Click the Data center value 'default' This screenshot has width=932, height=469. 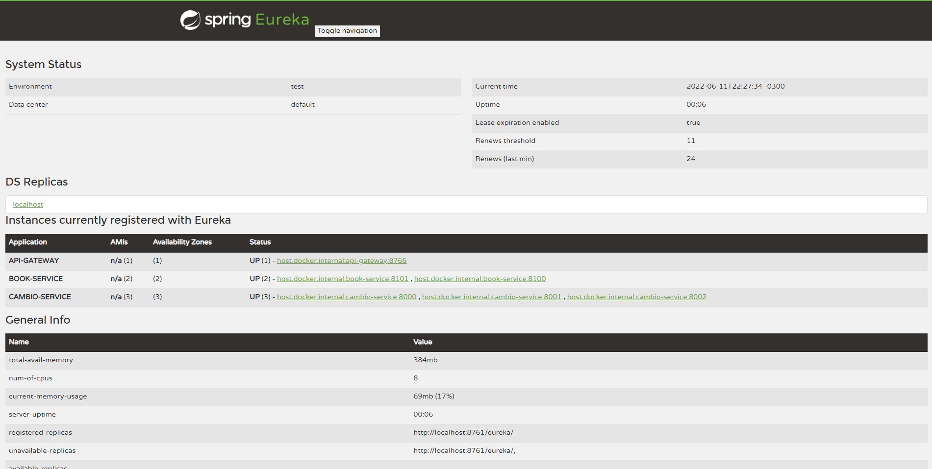[303, 104]
